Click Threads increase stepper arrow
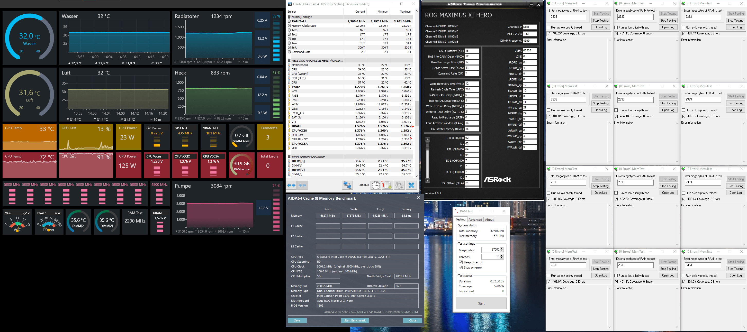747x332 pixels. 502,255
